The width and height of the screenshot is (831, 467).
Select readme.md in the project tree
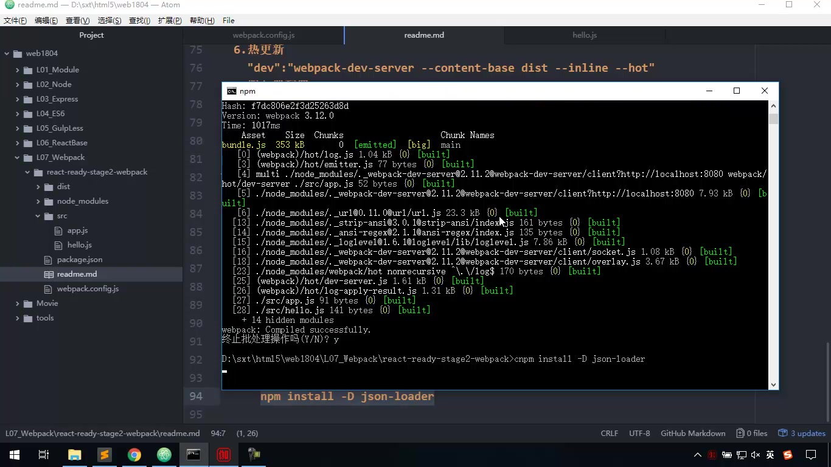tap(77, 274)
